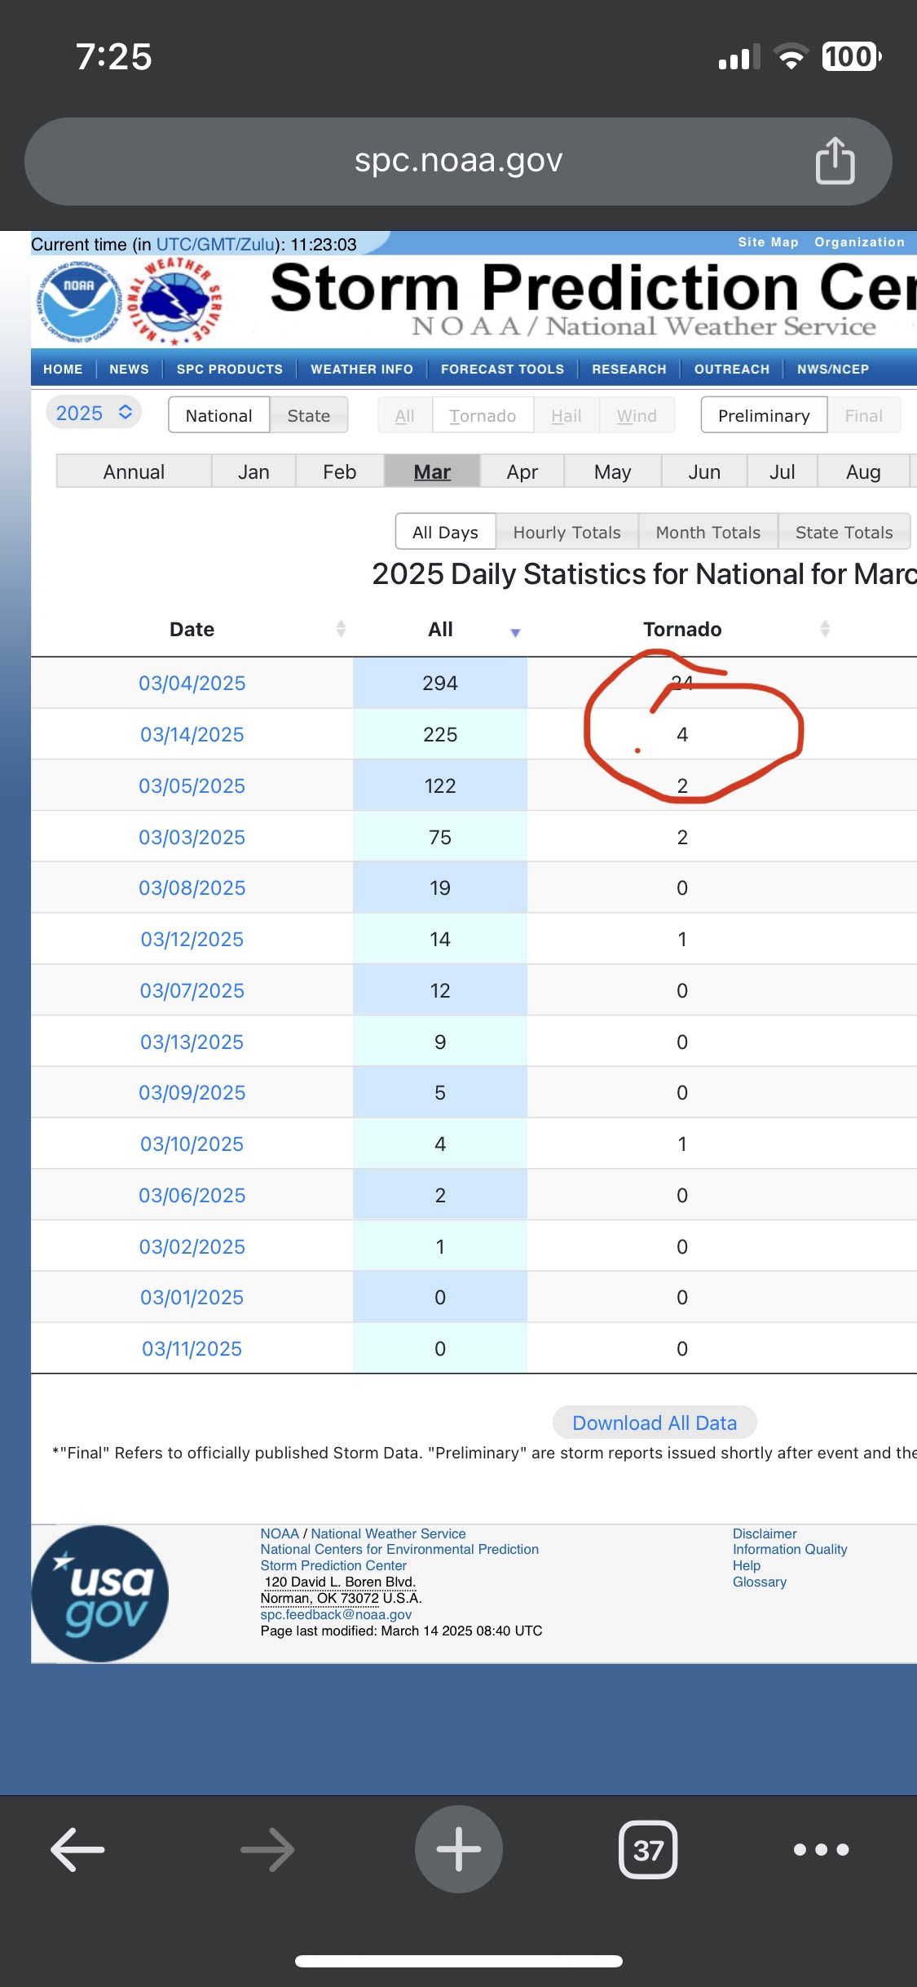Tap the browser share icon

click(835, 161)
